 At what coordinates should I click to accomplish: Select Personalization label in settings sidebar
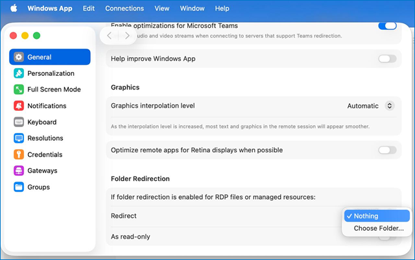pyautogui.click(x=51, y=73)
